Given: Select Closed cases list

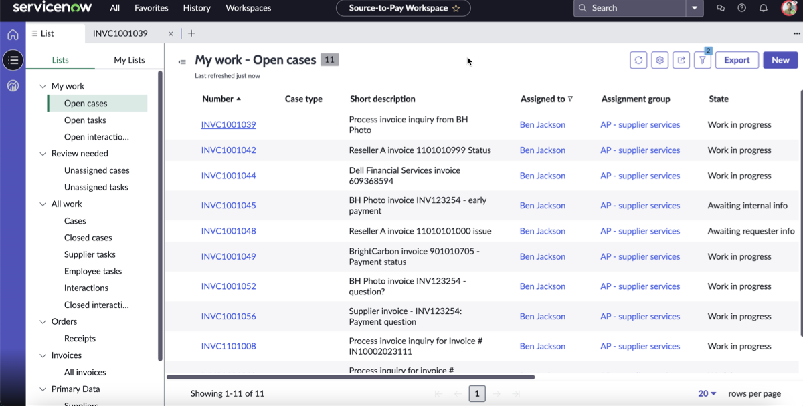Looking at the screenshot, I should pos(88,238).
